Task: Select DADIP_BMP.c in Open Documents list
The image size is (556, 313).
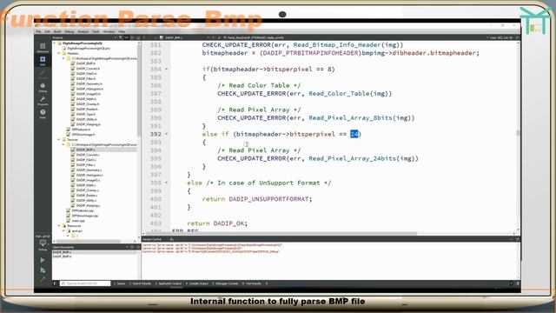Action: coord(63,252)
